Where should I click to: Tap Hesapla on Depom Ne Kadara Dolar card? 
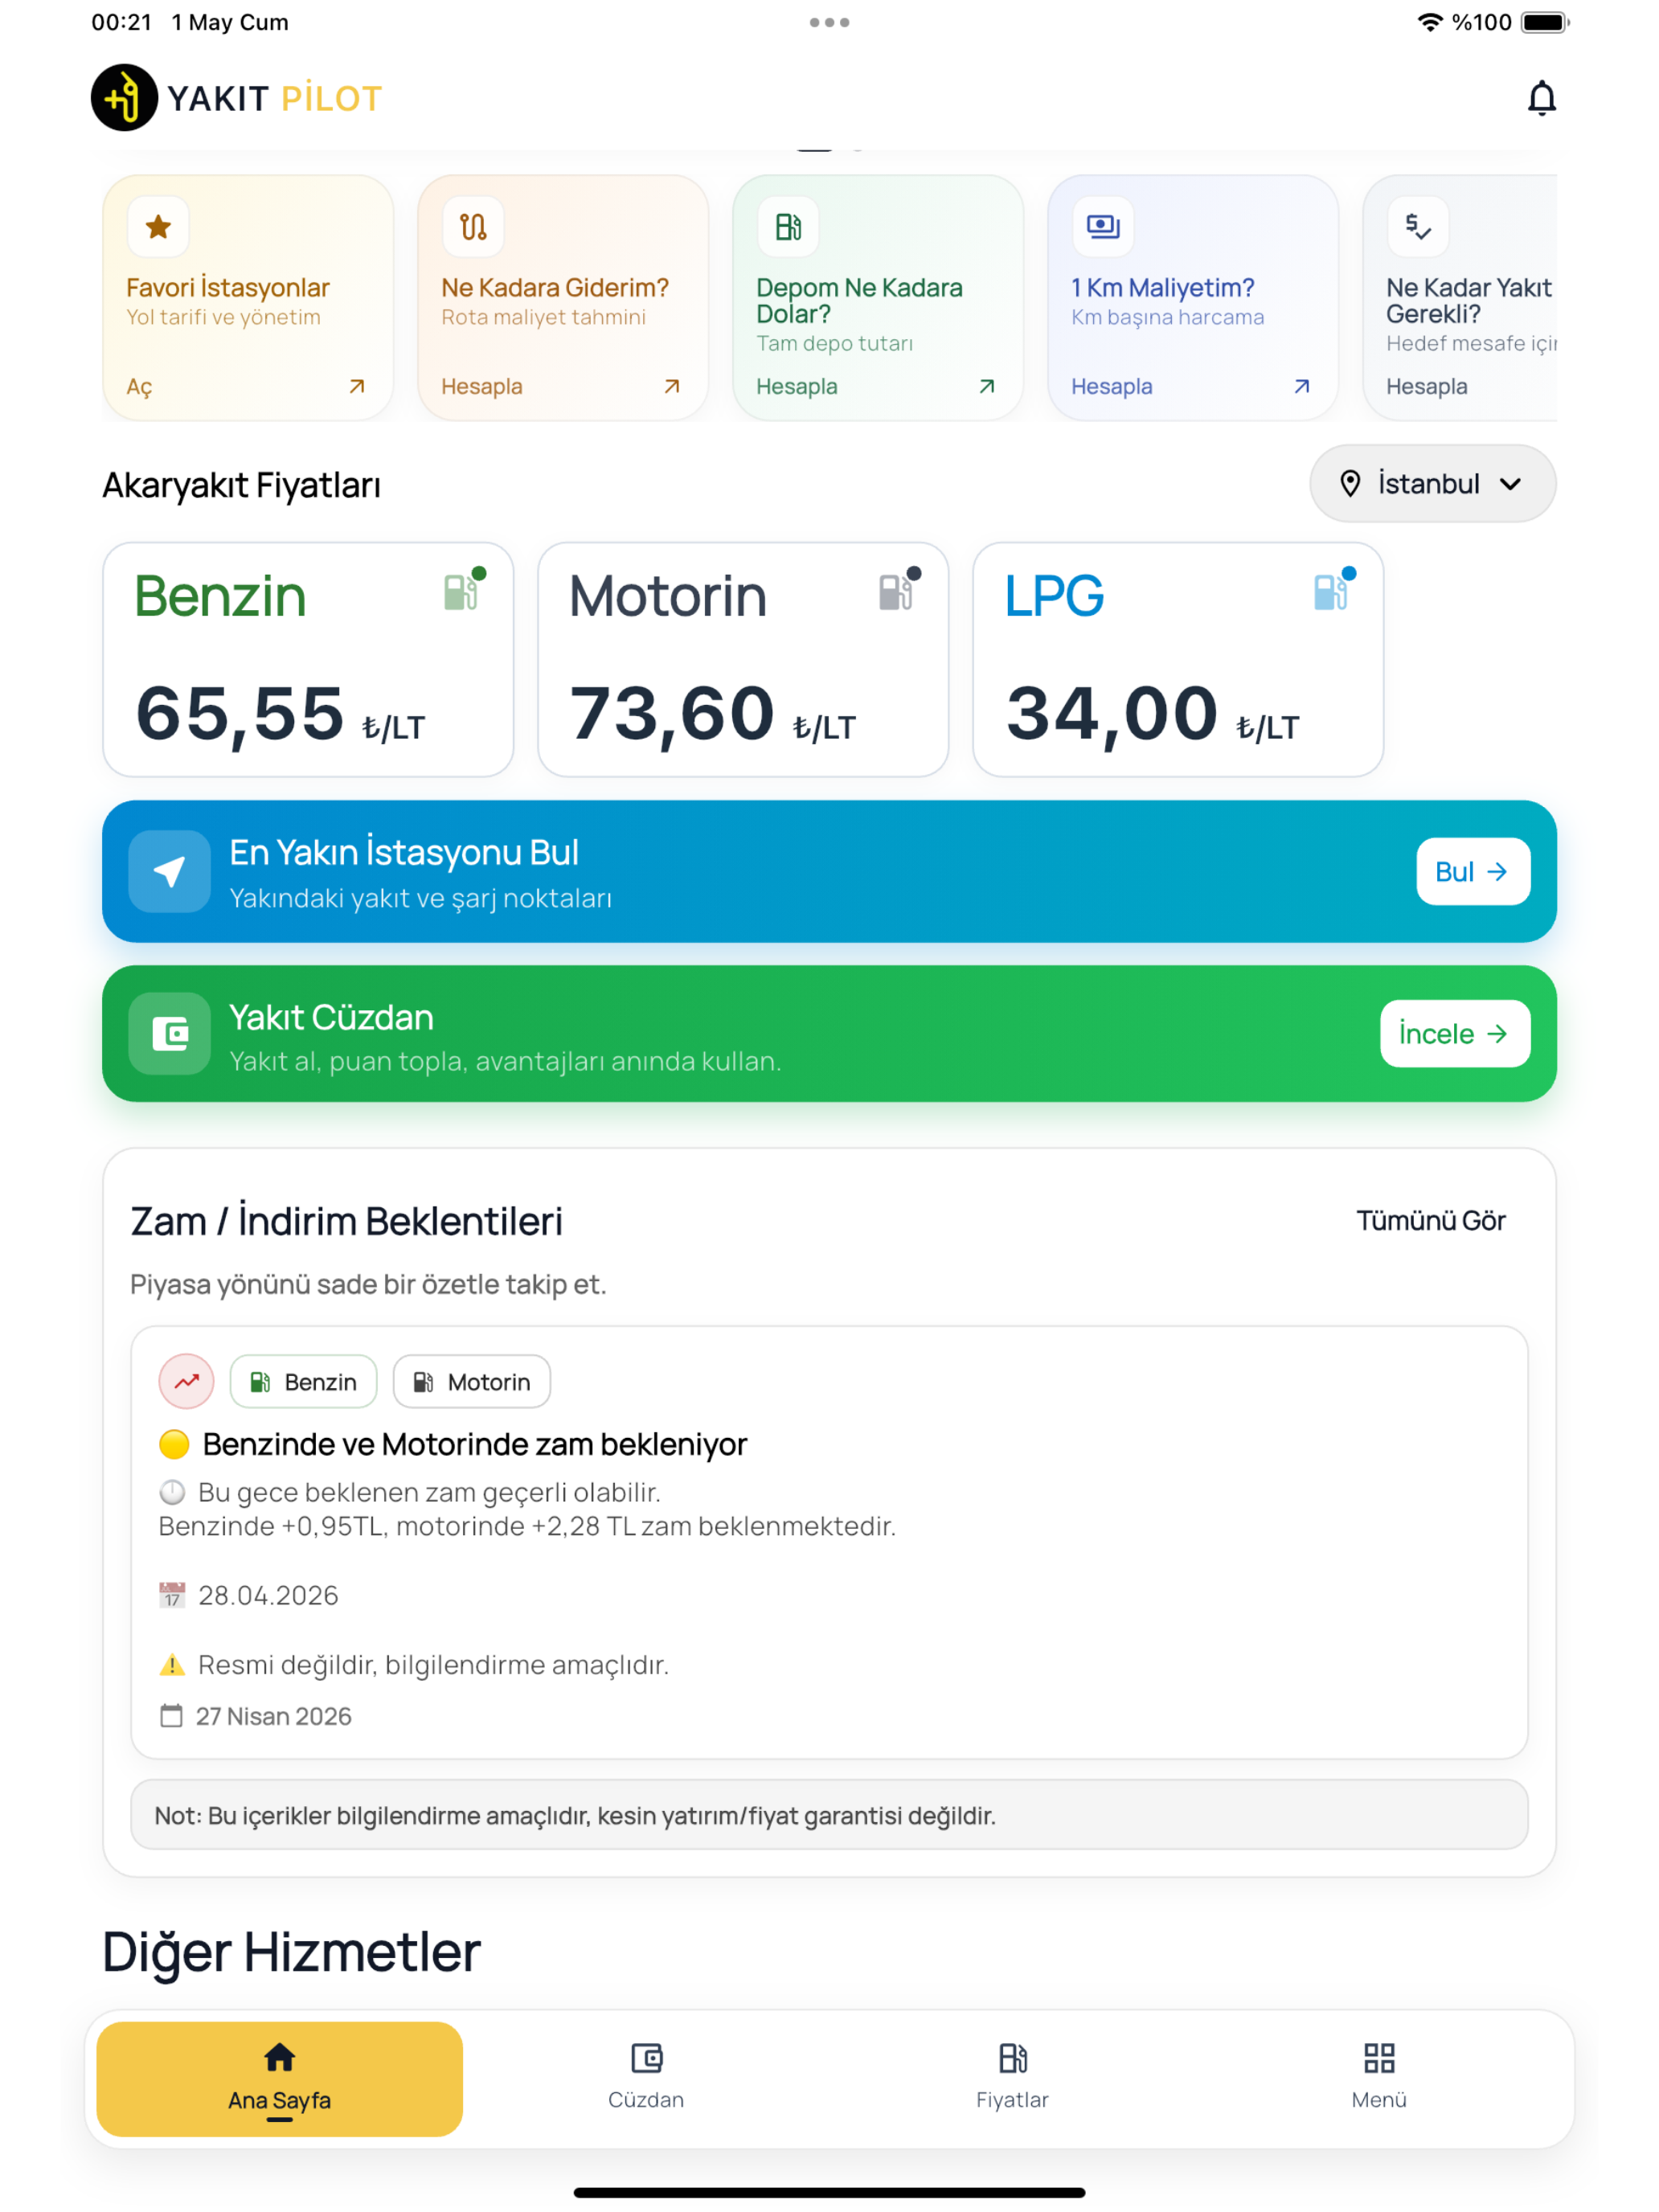pos(797,386)
